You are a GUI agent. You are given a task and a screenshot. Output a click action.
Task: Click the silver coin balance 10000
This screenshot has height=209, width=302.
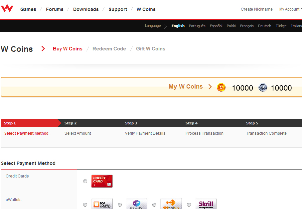[x=281, y=88]
